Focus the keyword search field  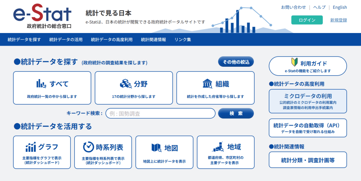click(160, 113)
